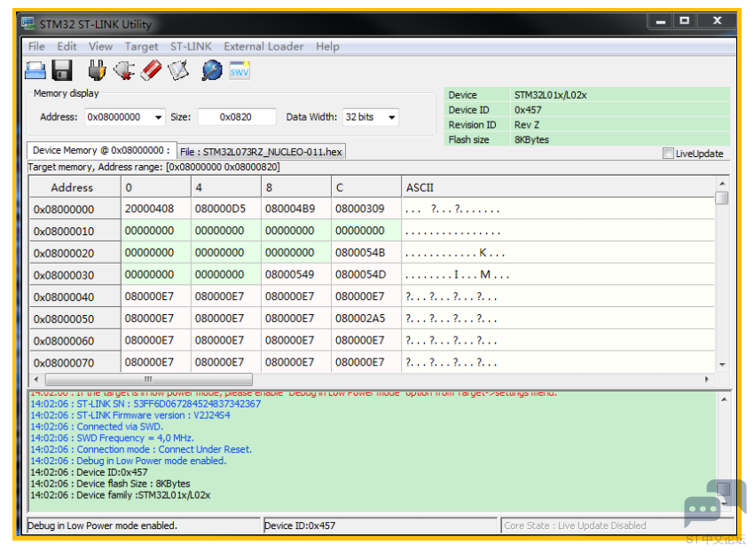Select cell 0800054B in row 0x08000020

click(366, 253)
